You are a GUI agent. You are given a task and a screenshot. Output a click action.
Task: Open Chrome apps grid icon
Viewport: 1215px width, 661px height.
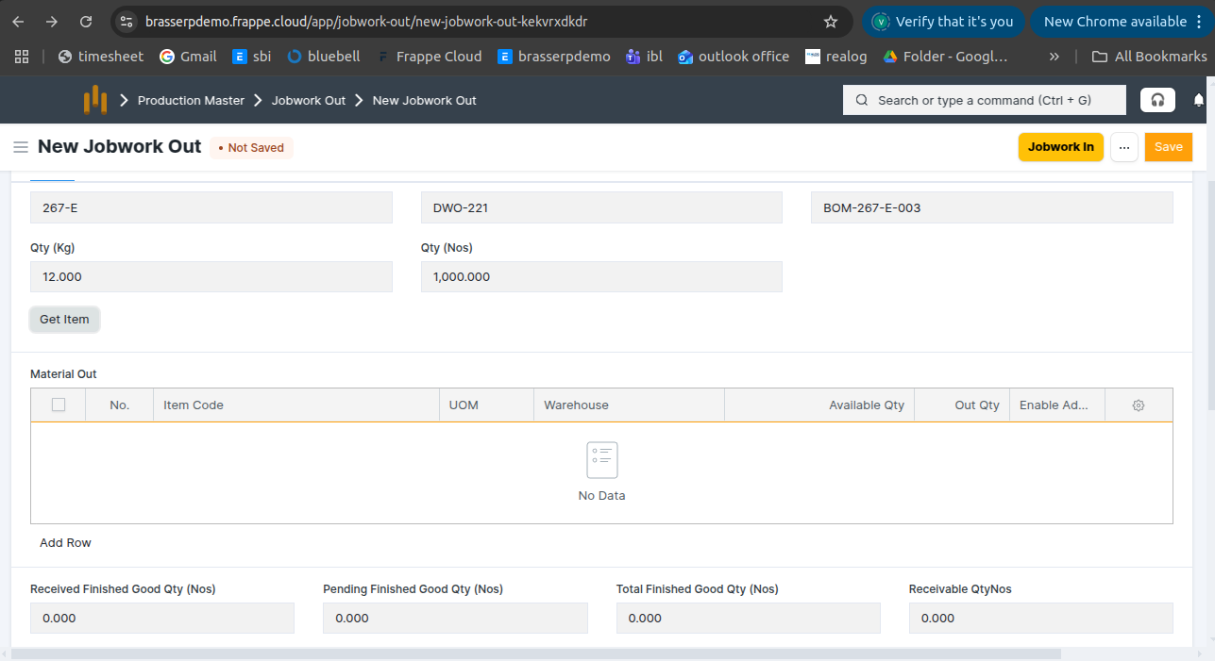22,57
